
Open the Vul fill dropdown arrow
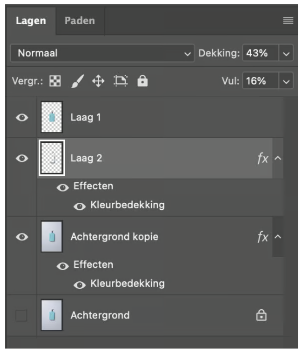[286, 81]
